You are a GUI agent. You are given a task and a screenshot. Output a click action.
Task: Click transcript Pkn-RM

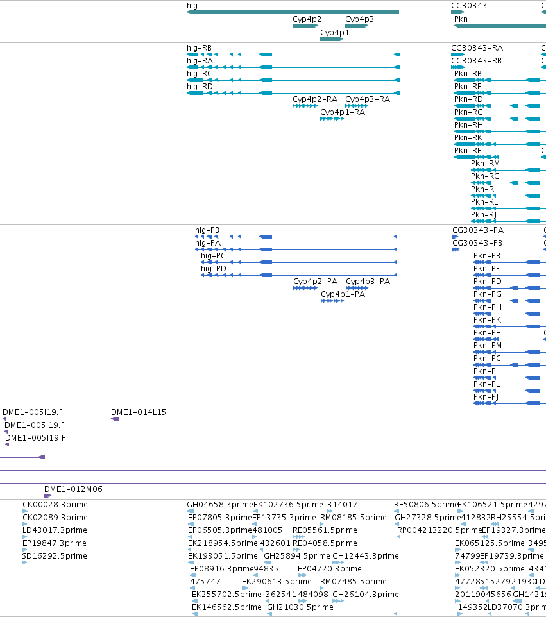[x=486, y=164]
